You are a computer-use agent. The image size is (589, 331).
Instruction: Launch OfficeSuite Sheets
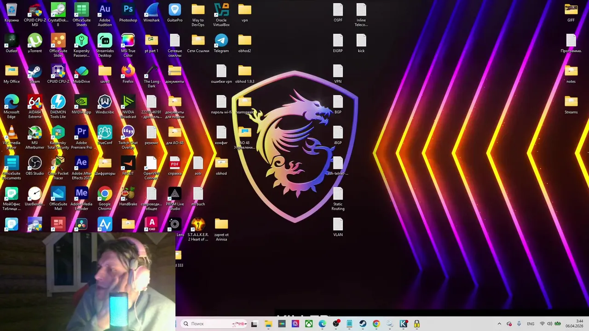pyautogui.click(x=81, y=15)
